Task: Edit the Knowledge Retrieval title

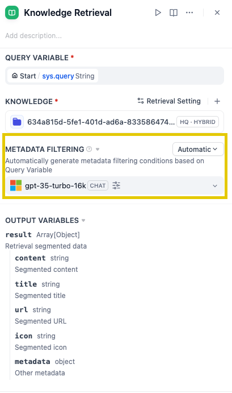Action: pos(68,13)
